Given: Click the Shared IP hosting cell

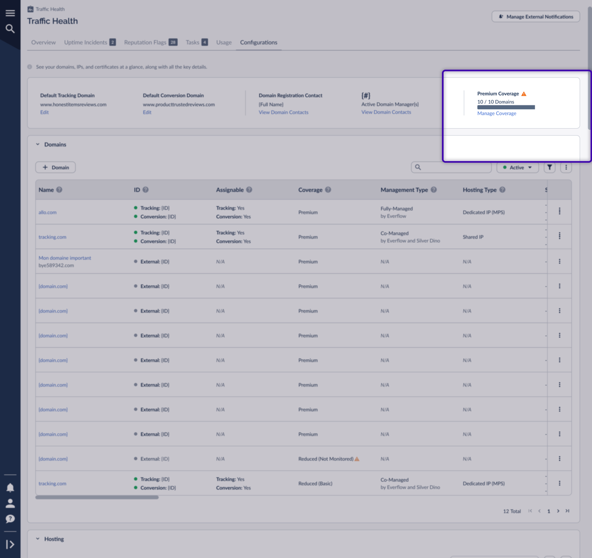Looking at the screenshot, I should (473, 237).
